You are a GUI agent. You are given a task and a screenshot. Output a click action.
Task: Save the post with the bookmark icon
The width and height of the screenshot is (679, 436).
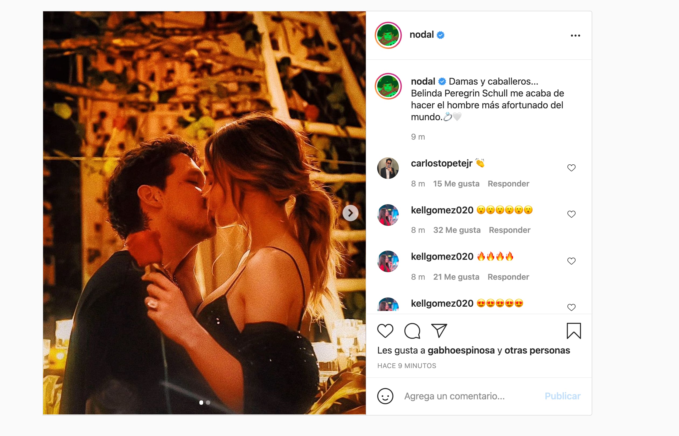(x=573, y=331)
